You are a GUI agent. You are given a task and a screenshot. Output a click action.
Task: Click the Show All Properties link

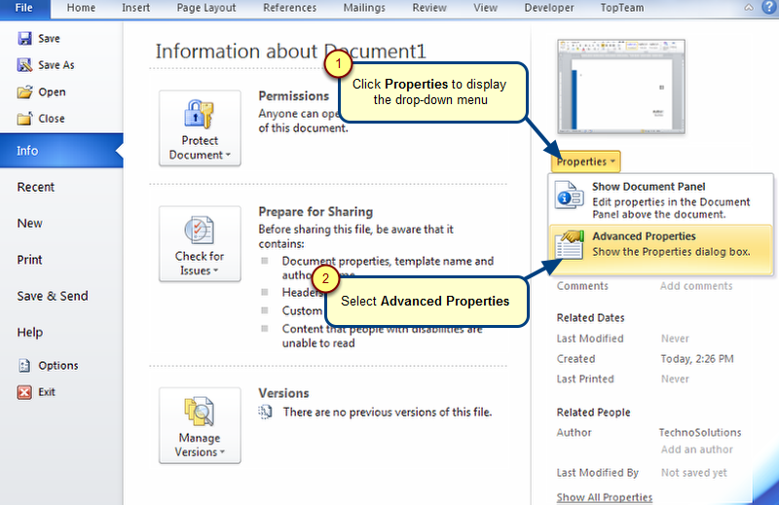(604, 497)
